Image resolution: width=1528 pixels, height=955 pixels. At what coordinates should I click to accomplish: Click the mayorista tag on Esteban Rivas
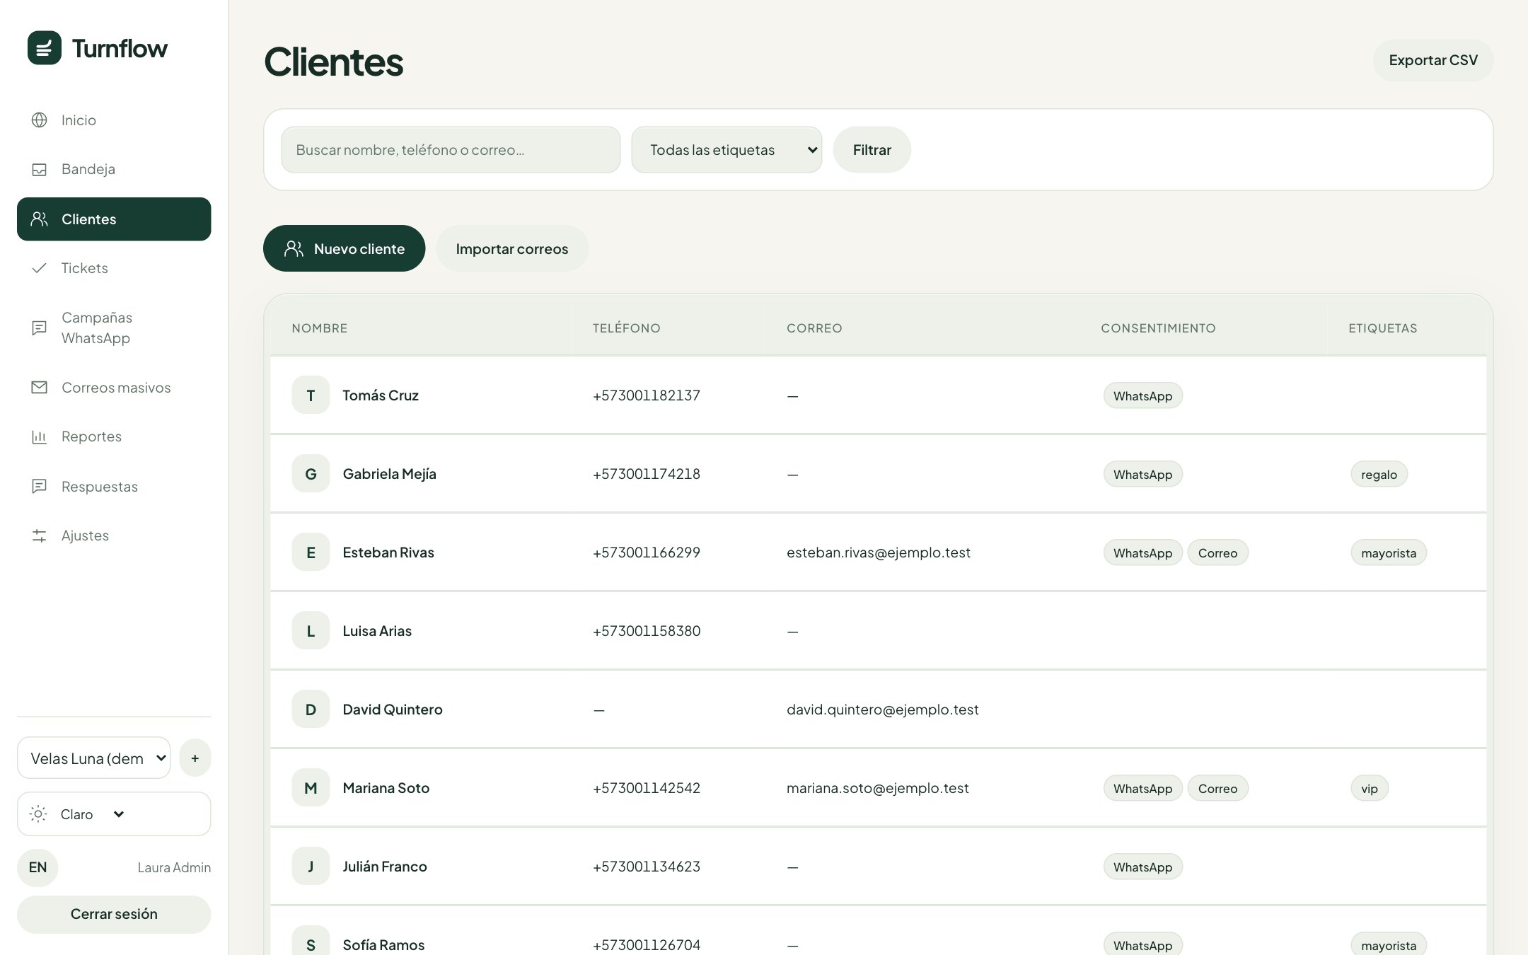(x=1389, y=553)
